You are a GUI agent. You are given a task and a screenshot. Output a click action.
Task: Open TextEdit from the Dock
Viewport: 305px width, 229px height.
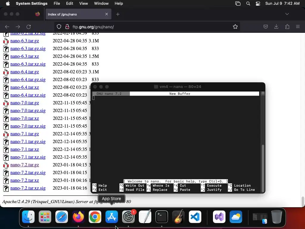tap(145, 217)
